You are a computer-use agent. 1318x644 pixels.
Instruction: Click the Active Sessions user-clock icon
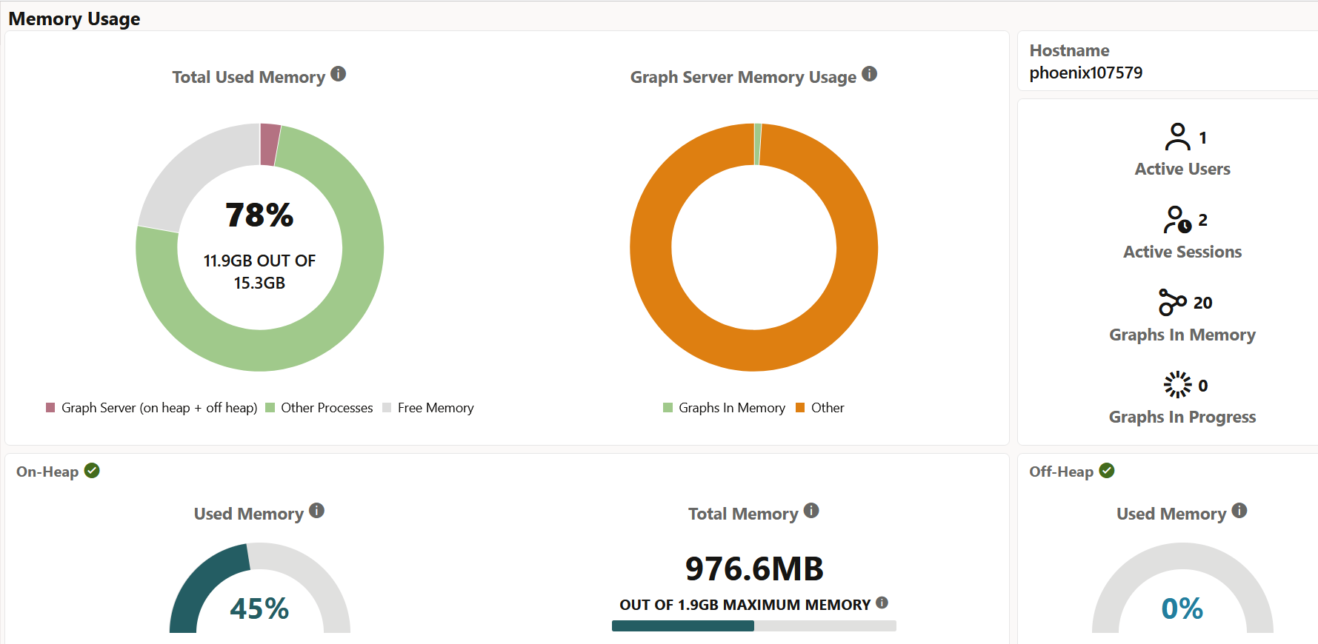coord(1178,220)
